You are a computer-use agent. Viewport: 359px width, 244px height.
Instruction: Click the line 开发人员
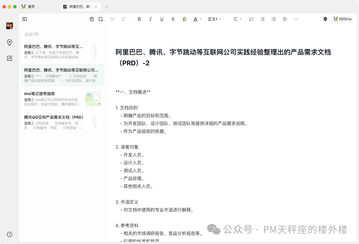(x=132, y=155)
